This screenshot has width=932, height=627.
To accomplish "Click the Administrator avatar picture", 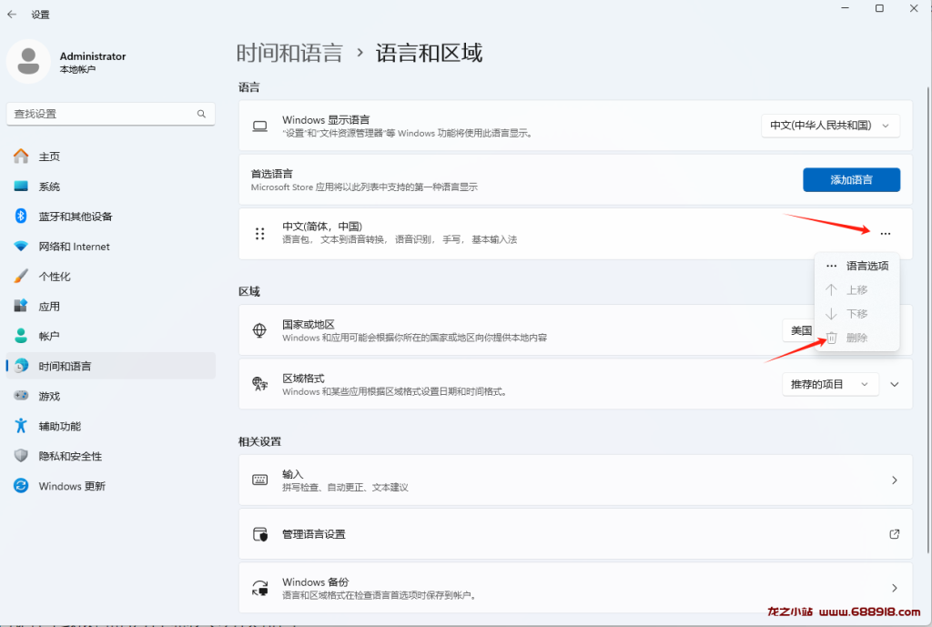I will point(28,61).
